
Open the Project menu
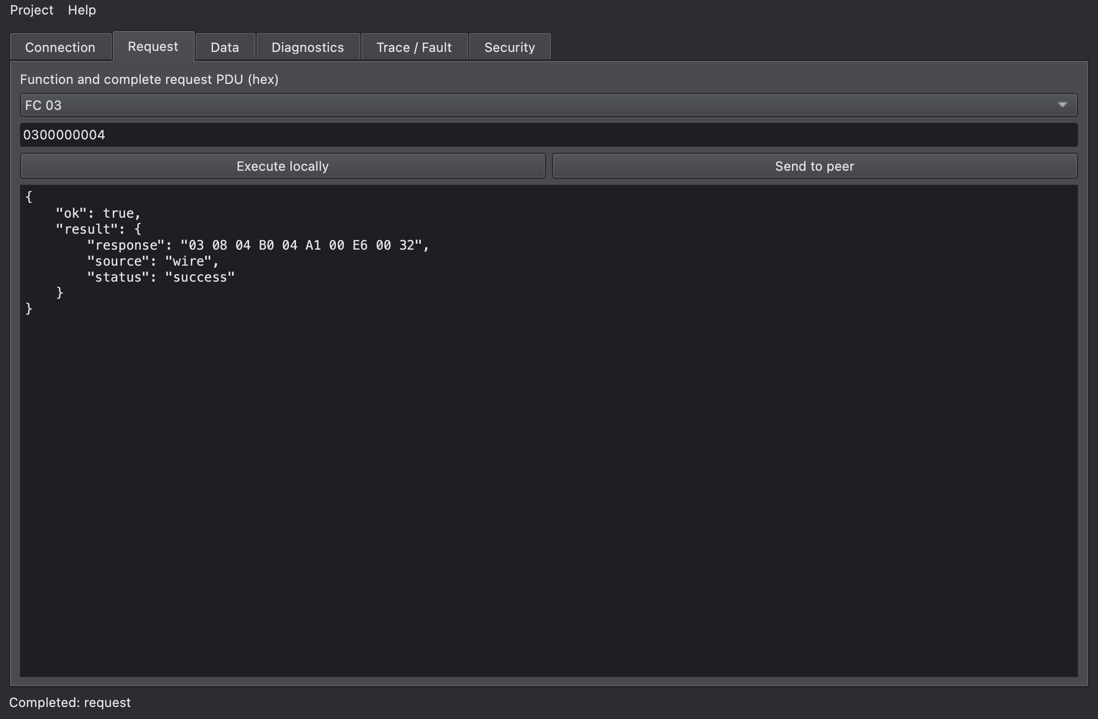[x=31, y=10]
